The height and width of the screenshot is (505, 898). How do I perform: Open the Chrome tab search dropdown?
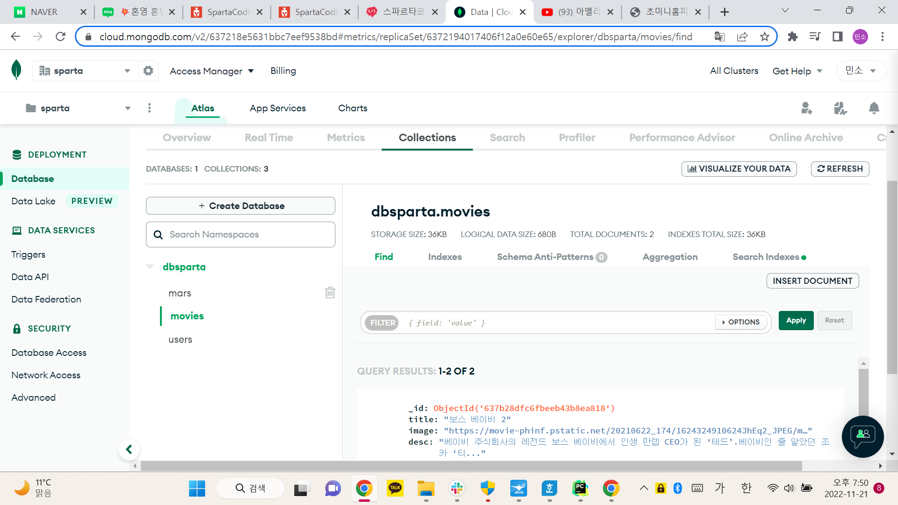[x=785, y=11]
